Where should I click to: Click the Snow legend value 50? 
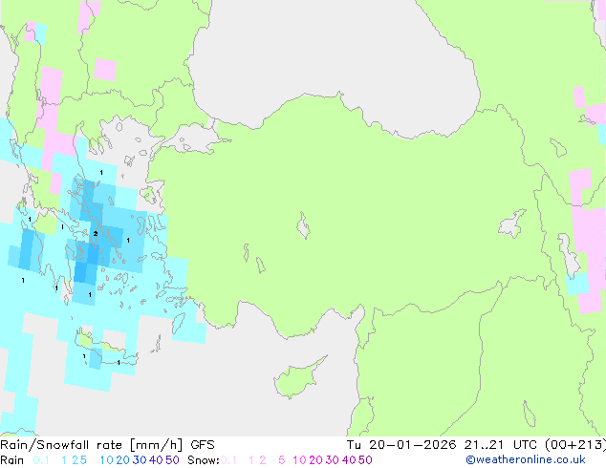(366, 460)
